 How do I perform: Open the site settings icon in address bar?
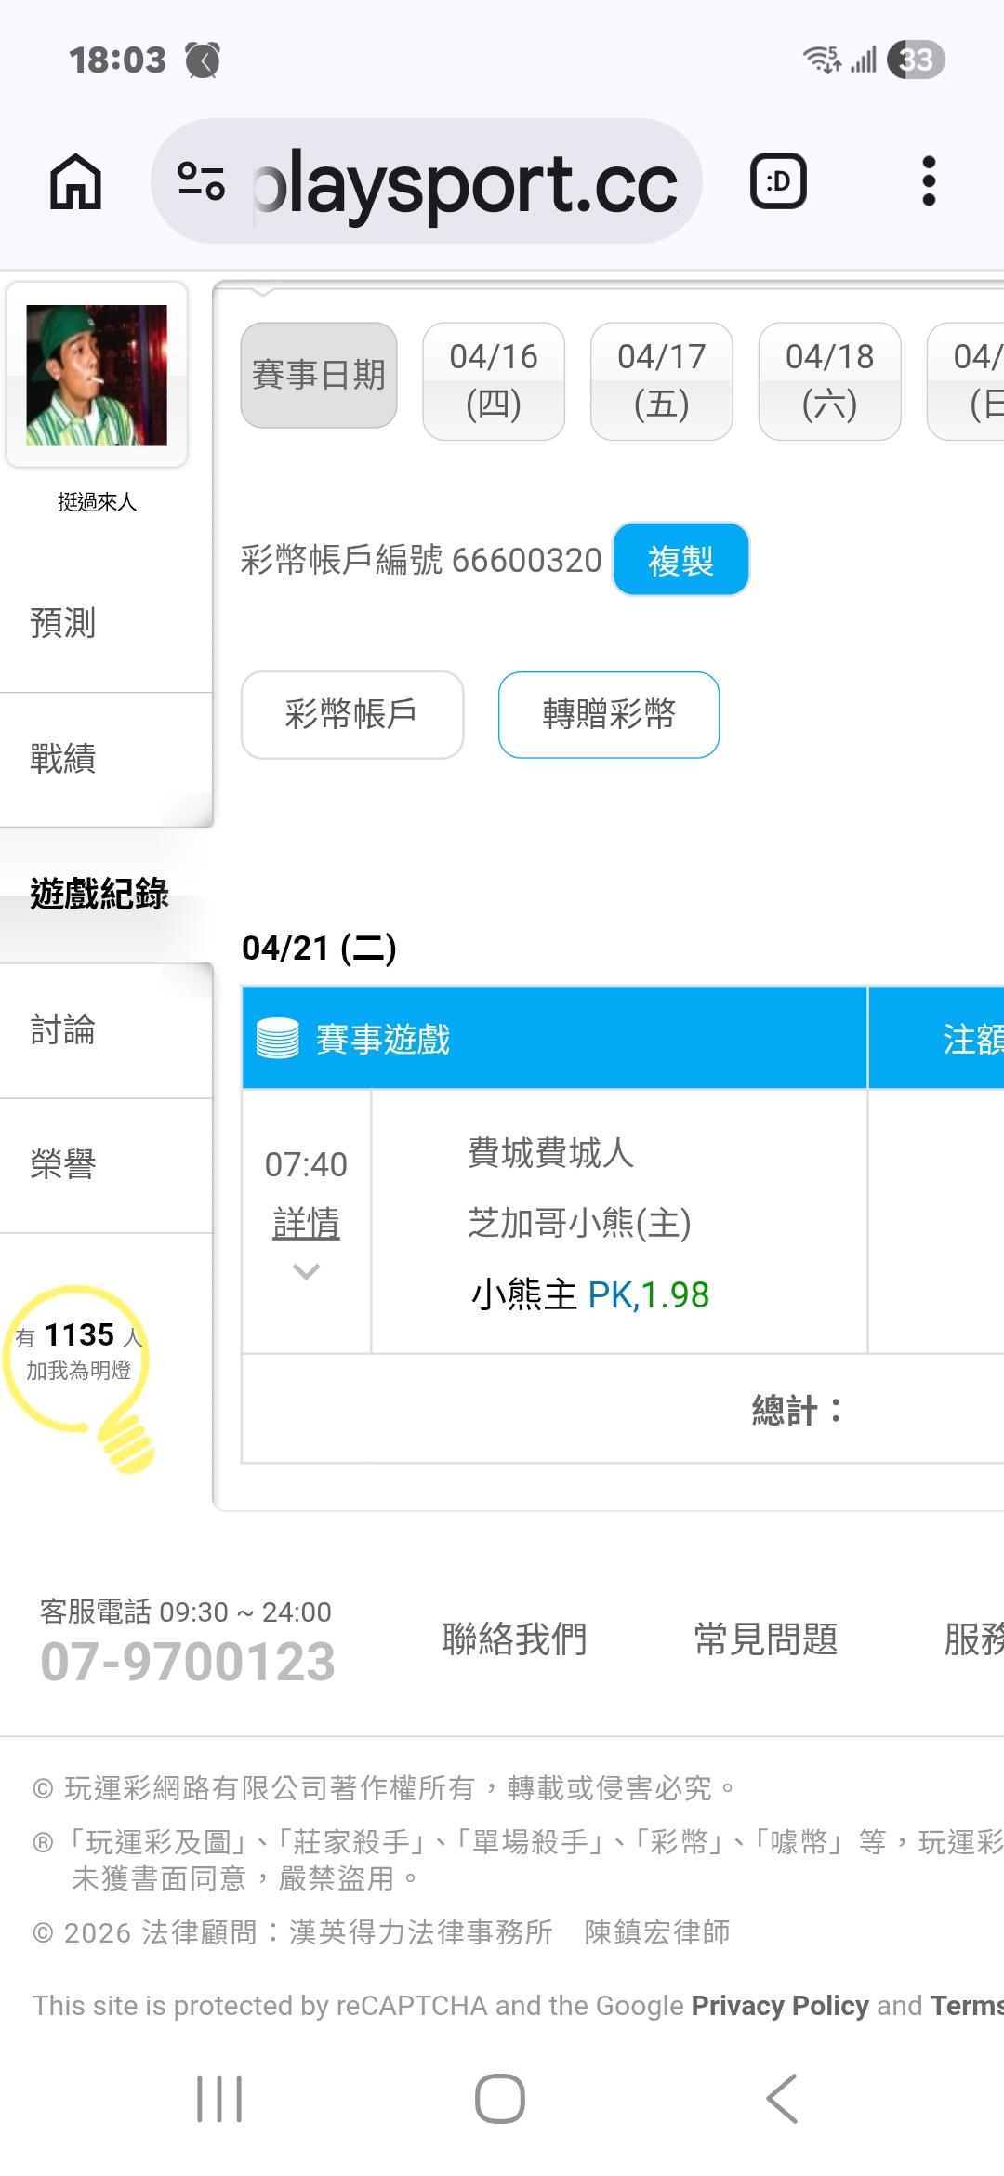pos(201,181)
